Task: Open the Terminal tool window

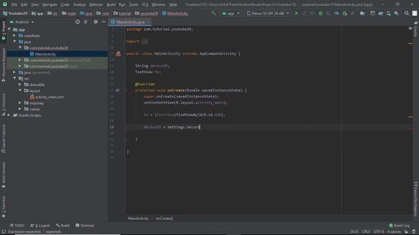Action: click(84, 225)
